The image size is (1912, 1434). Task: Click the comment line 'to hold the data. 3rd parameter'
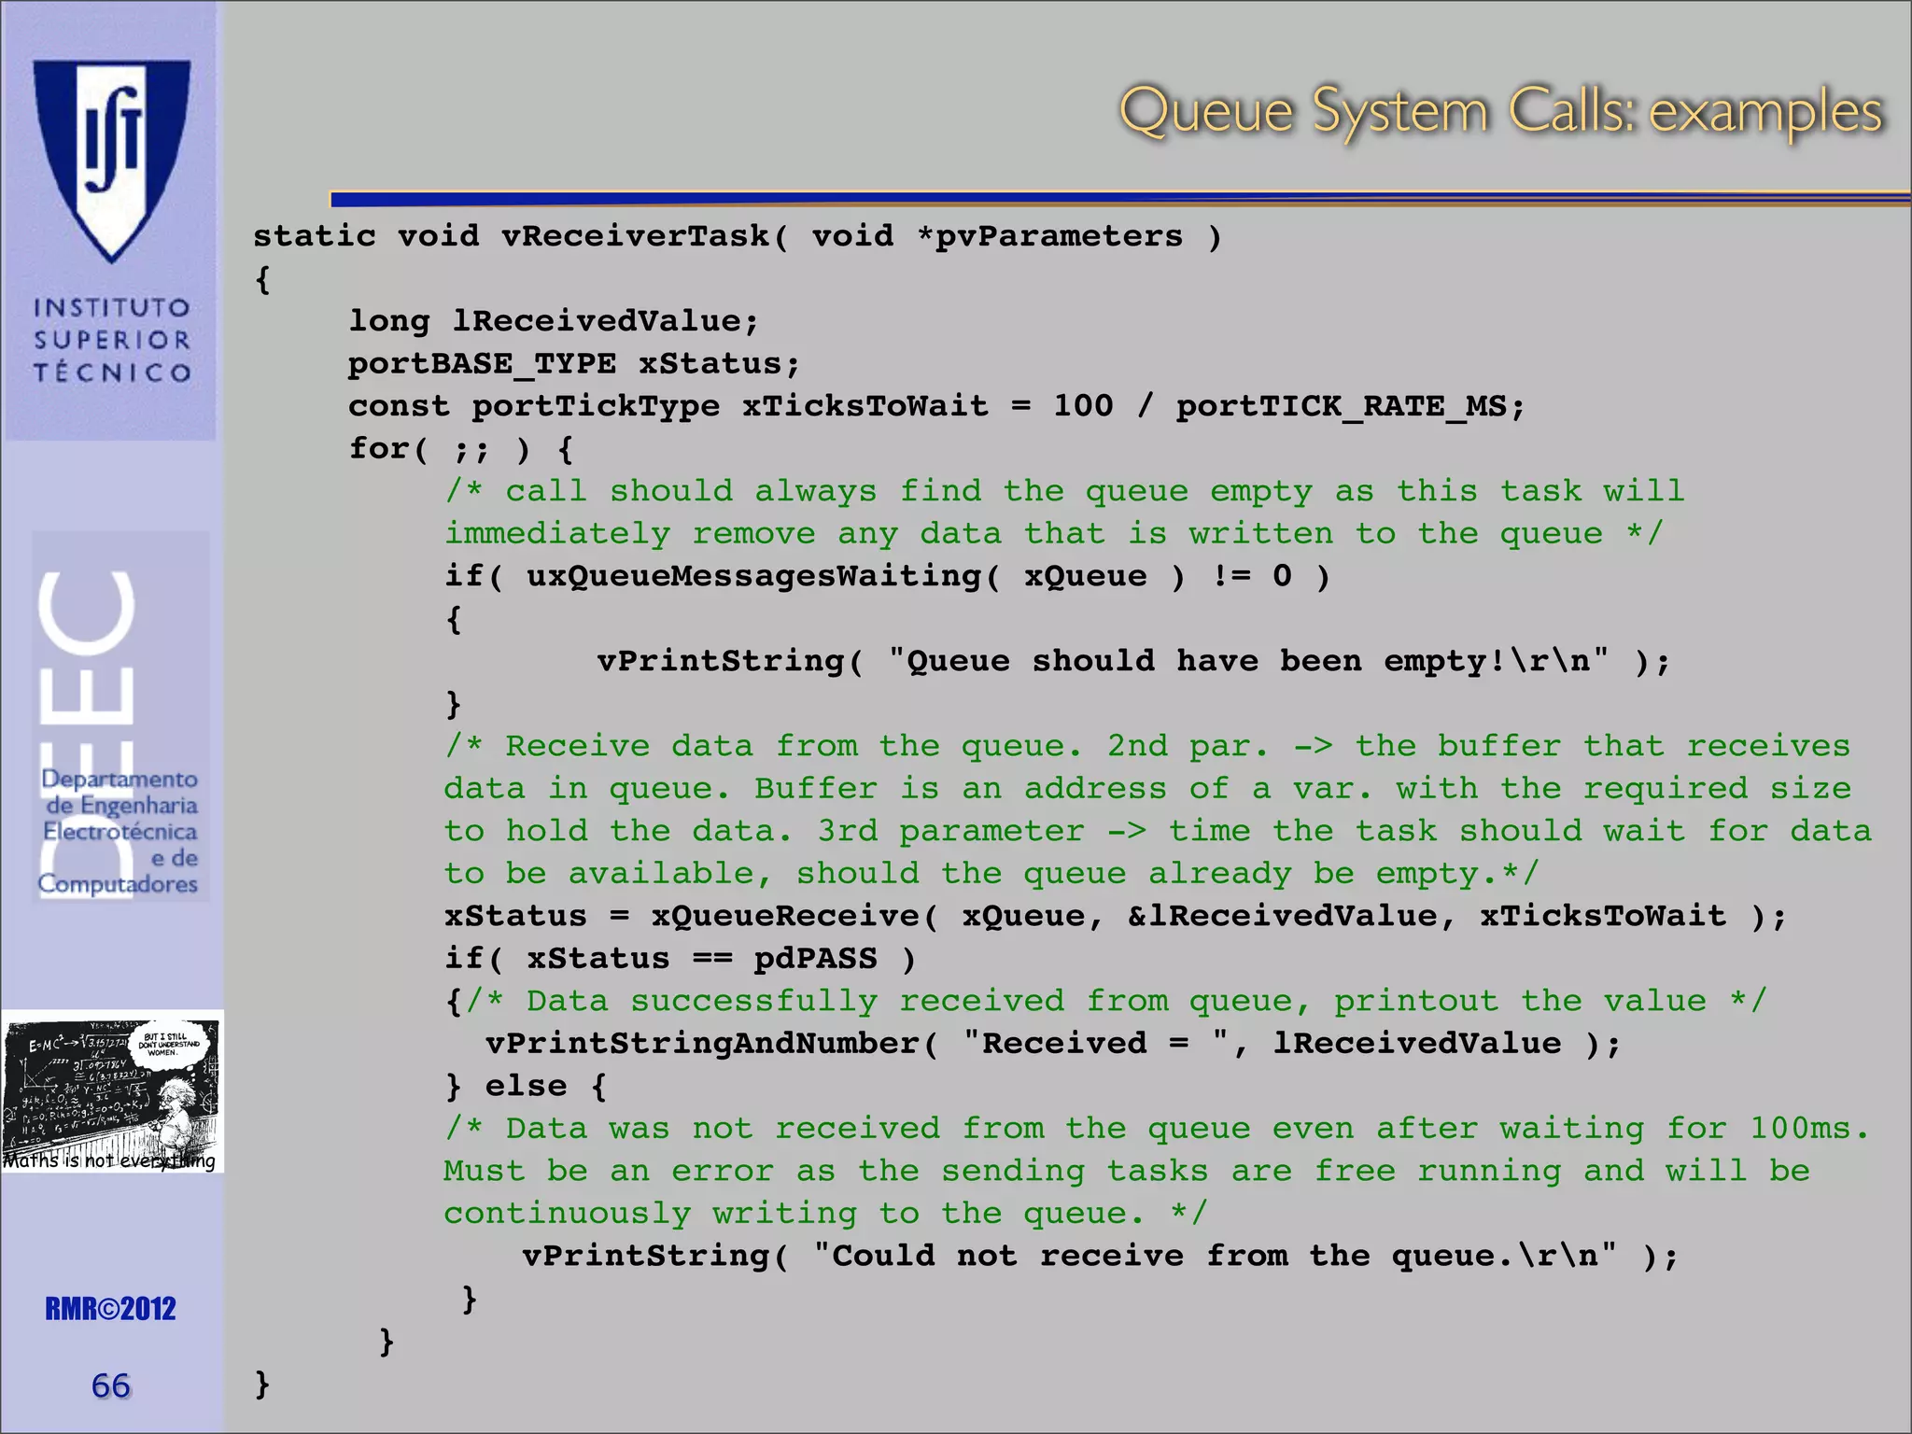(1158, 832)
